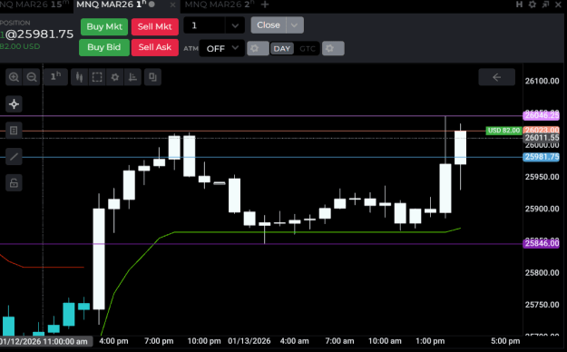Click the 25846.00 purple price label
Screen dimensions: 567x352
coord(541,243)
